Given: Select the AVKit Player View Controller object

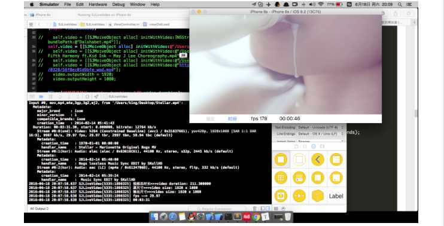Looking at the screenshot, I should (x=299, y=196).
